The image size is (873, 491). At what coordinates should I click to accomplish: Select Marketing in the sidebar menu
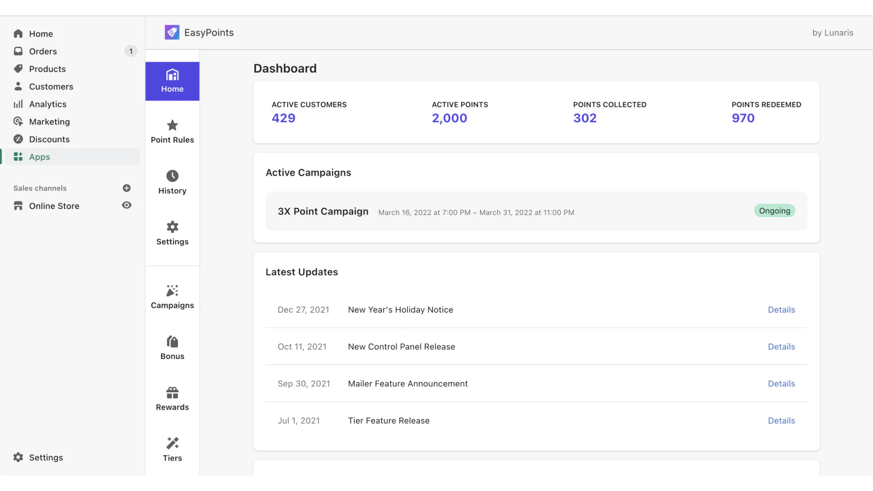pyautogui.click(x=50, y=121)
